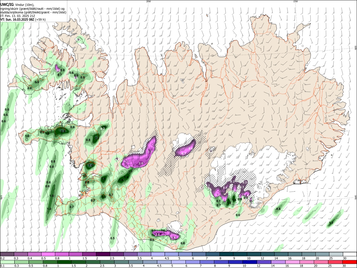357x268 pixels.
Task: Click the lower legend swatch starting at 20
Action: pos(321,262)
